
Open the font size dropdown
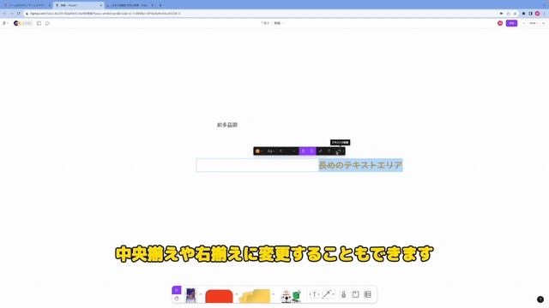point(287,151)
